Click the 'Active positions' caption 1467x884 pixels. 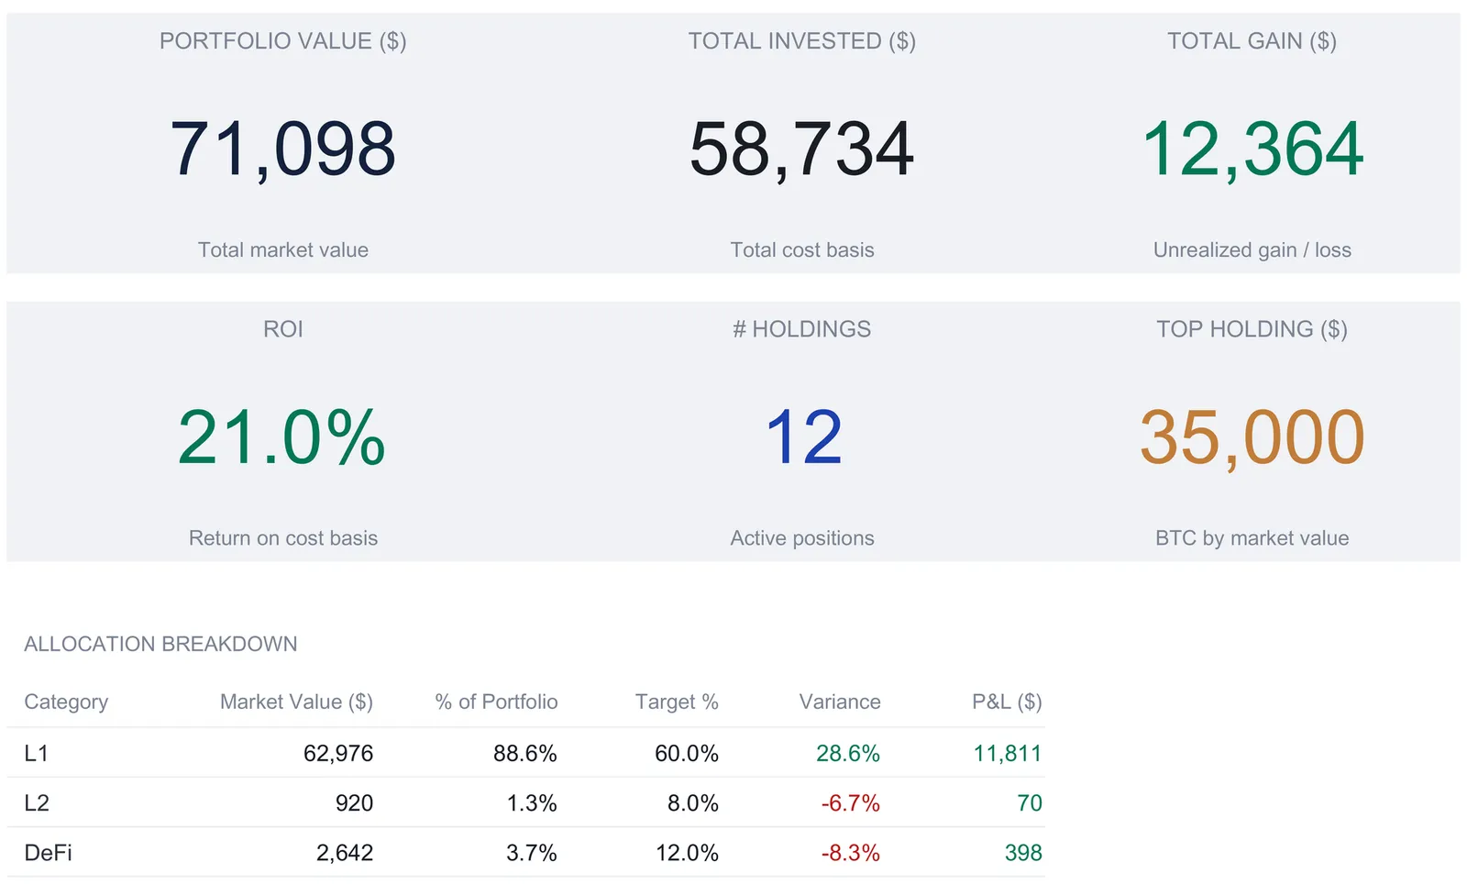point(802,538)
